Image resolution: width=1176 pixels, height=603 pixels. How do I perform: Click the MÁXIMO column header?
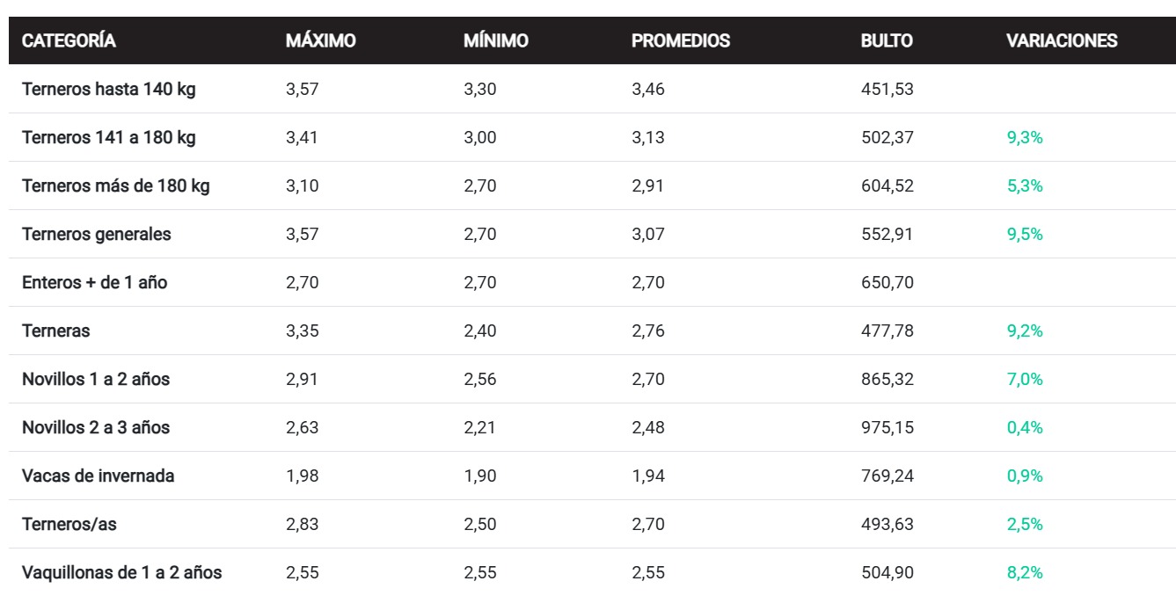point(320,41)
